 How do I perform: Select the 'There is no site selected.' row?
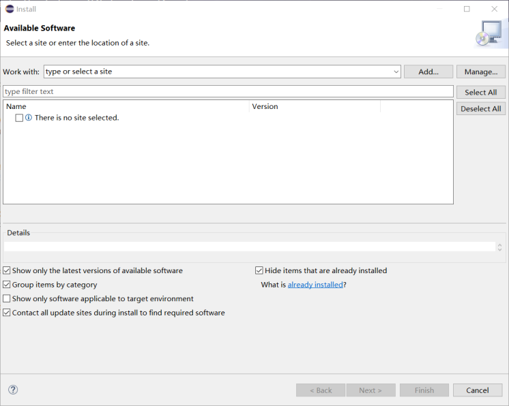[x=76, y=118]
